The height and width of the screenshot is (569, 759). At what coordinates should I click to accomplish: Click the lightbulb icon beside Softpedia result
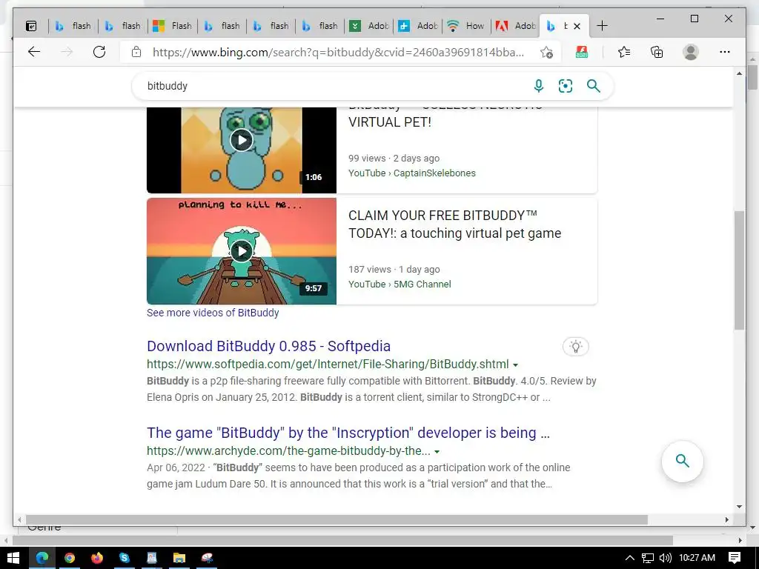tap(575, 347)
